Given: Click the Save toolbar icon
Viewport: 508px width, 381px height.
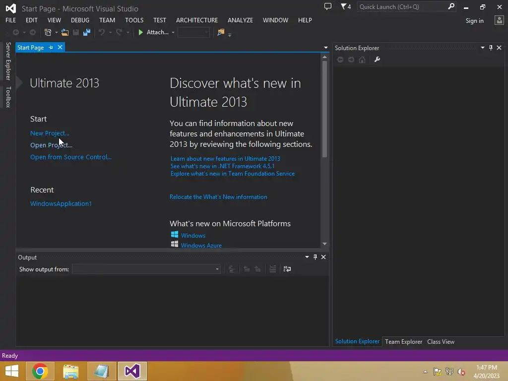Looking at the screenshot, I should click(76, 32).
